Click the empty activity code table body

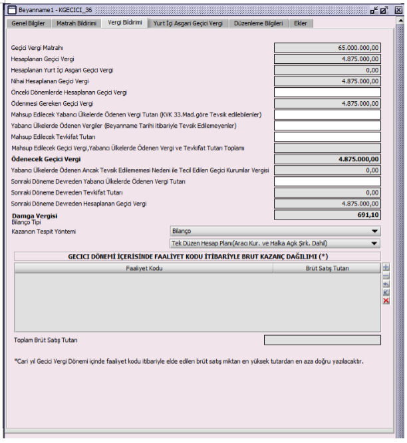(x=198, y=302)
